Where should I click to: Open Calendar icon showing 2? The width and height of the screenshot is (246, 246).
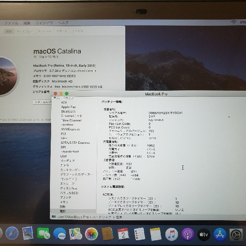(x=123, y=234)
